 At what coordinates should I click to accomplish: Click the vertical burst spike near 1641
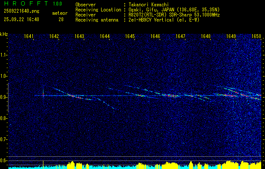pos(43,93)
